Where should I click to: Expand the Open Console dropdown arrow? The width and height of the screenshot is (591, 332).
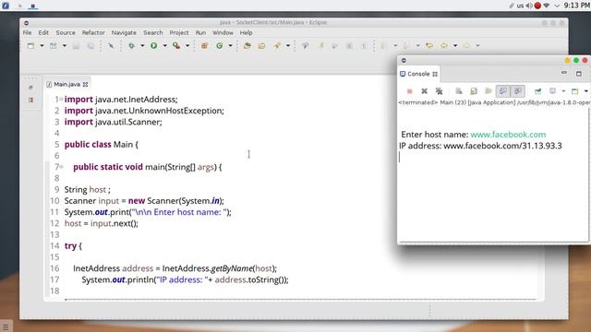click(x=586, y=91)
